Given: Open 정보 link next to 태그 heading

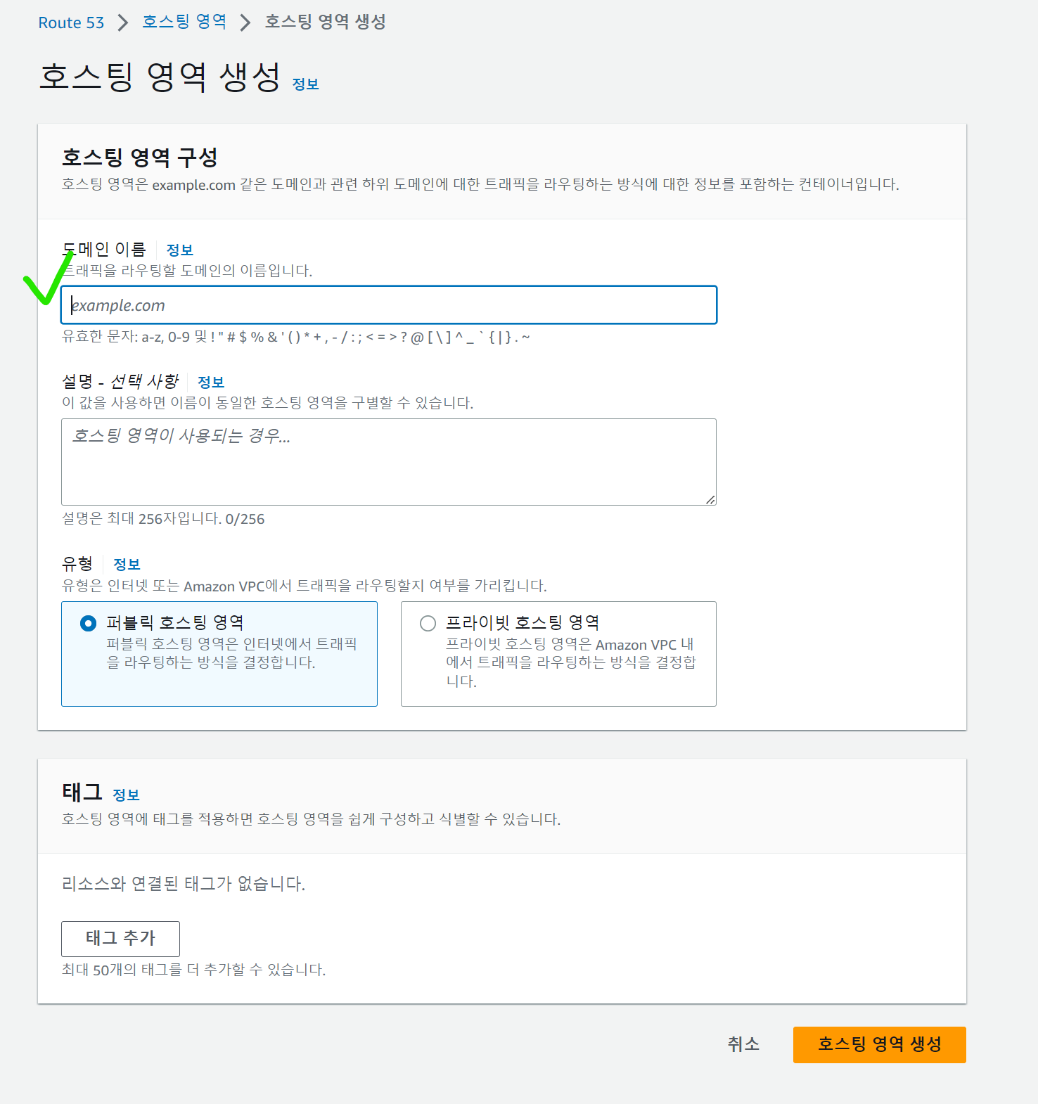Looking at the screenshot, I should pos(126,795).
